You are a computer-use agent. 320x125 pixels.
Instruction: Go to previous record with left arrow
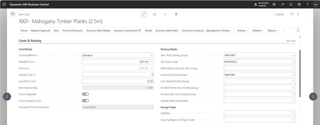(7, 97)
